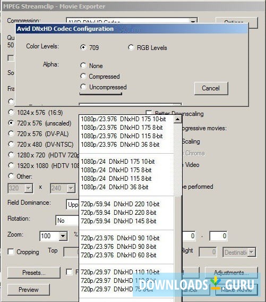Click the Top cropping value field

(71, 252)
